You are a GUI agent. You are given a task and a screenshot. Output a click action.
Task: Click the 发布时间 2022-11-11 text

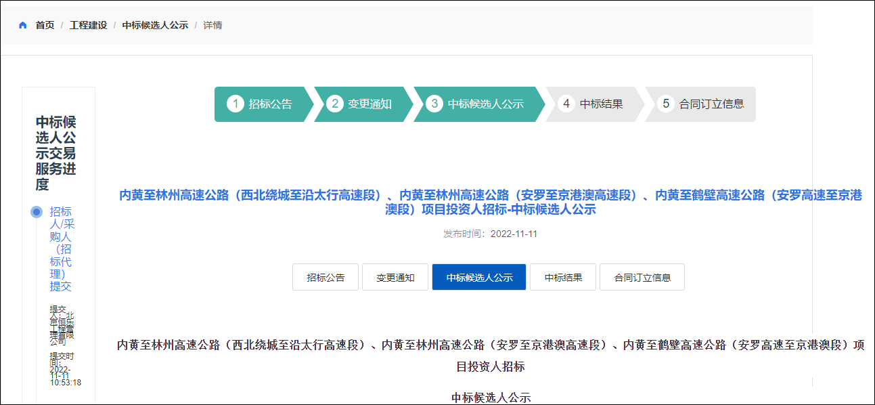pyautogui.click(x=490, y=234)
